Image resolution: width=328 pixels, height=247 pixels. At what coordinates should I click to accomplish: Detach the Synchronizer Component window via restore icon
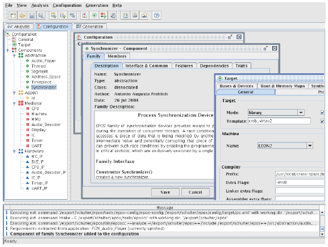coord(265,48)
